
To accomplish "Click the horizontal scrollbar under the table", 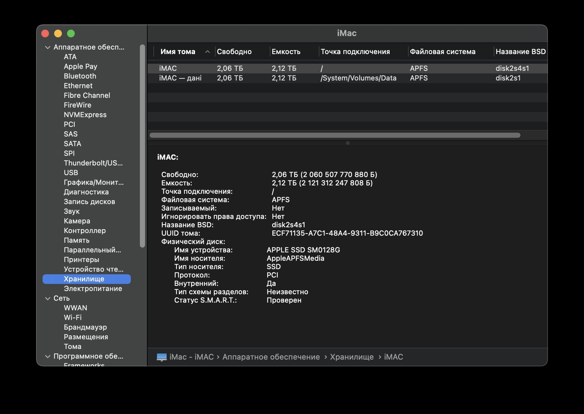I will [335, 135].
